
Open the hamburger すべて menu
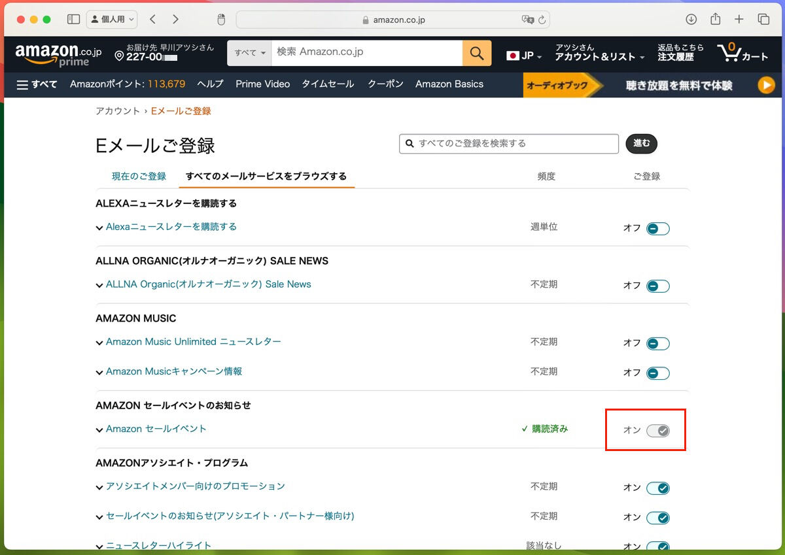(x=37, y=84)
